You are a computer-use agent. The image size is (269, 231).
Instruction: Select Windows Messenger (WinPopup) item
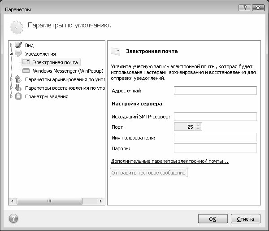pyautogui.click(x=68, y=71)
